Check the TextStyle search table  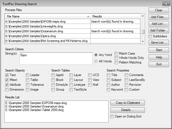click(x=71, y=89)
